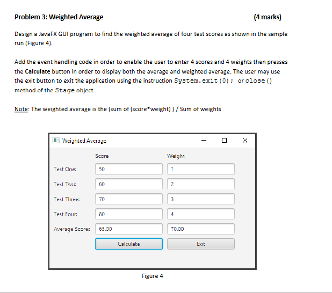This screenshot has width=332, height=293.
Task: Click the Test Three score field
Action: (x=129, y=199)
